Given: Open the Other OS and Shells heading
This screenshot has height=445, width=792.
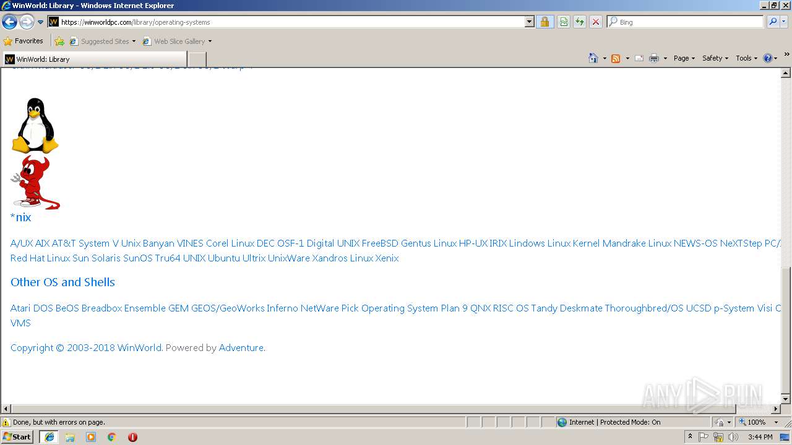Looking at the screenshot, I should (62, 282).
